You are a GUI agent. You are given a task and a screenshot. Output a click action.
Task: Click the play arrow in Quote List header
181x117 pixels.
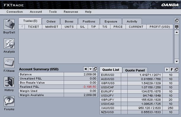point(167,69)
